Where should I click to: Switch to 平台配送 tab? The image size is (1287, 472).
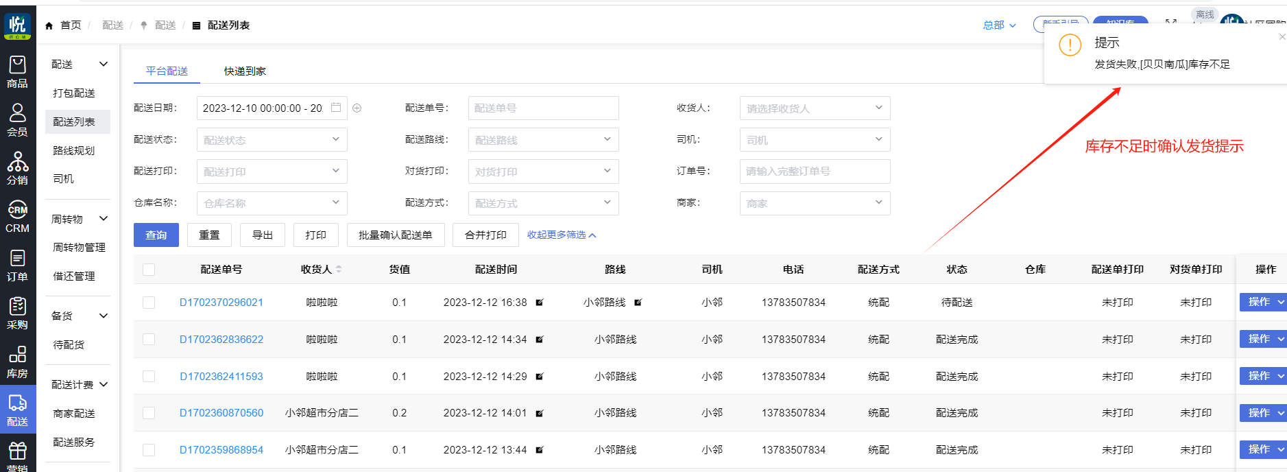pyautogui.click(x=167, y=71)
